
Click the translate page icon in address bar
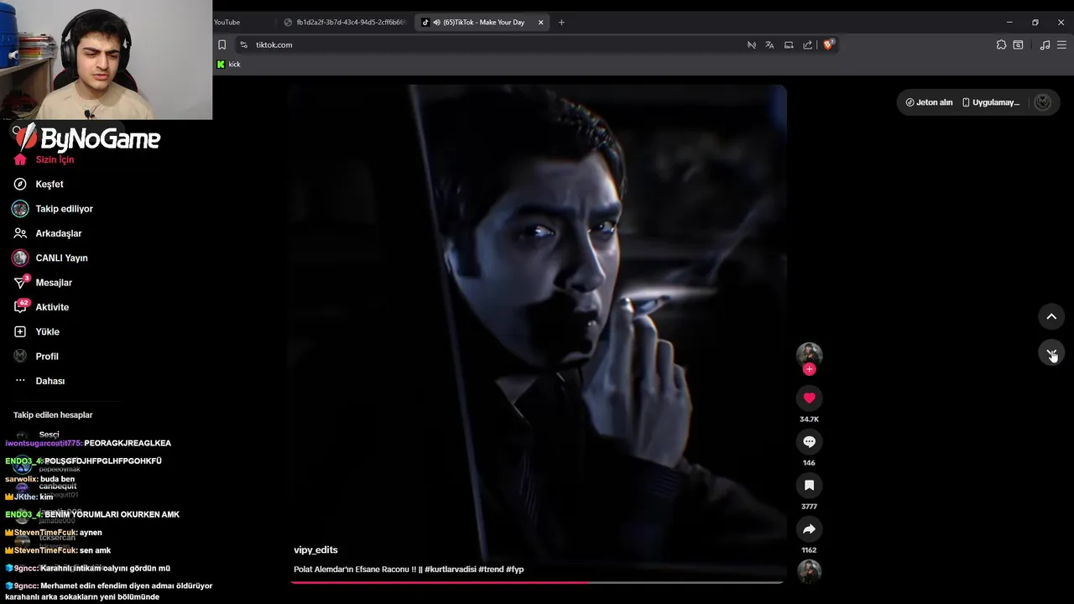(769, 45)
